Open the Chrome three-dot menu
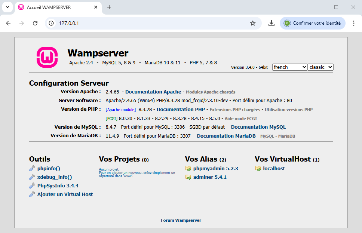Screen dimensions: 362x233 tap(353, 23)
